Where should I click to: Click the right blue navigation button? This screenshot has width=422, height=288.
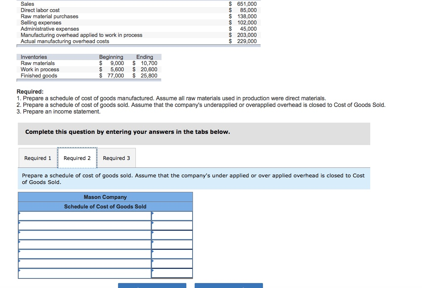(x=229, y=286)
